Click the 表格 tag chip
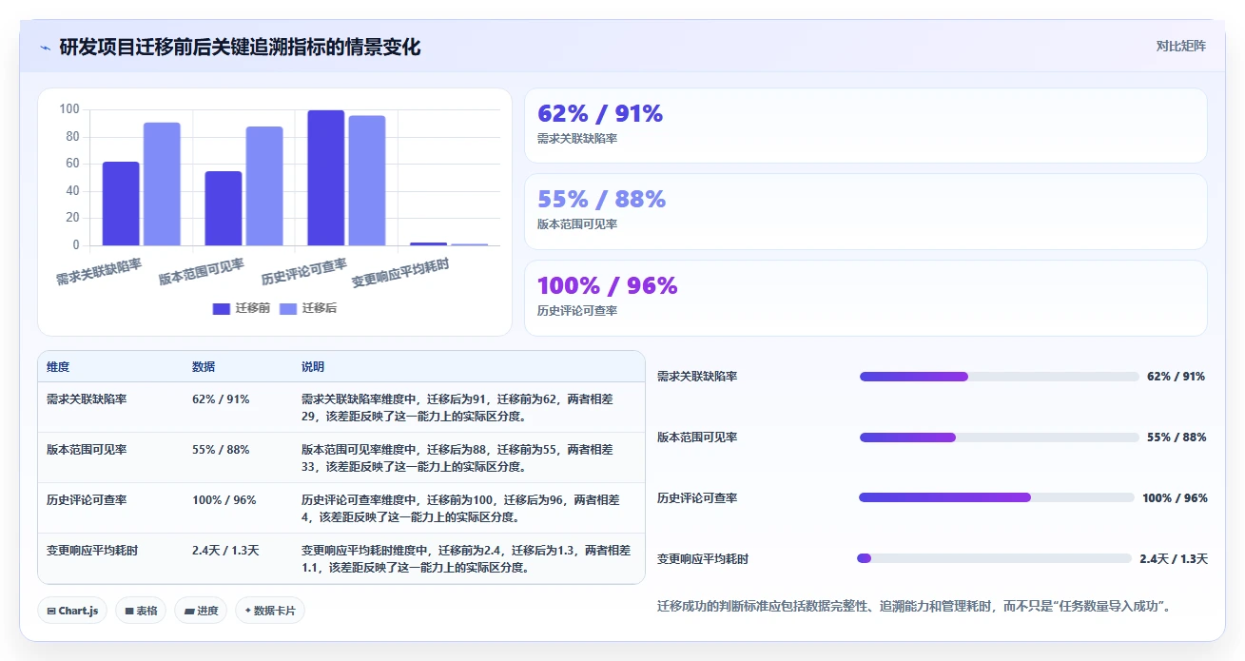1245x661 pixels. 141,611
